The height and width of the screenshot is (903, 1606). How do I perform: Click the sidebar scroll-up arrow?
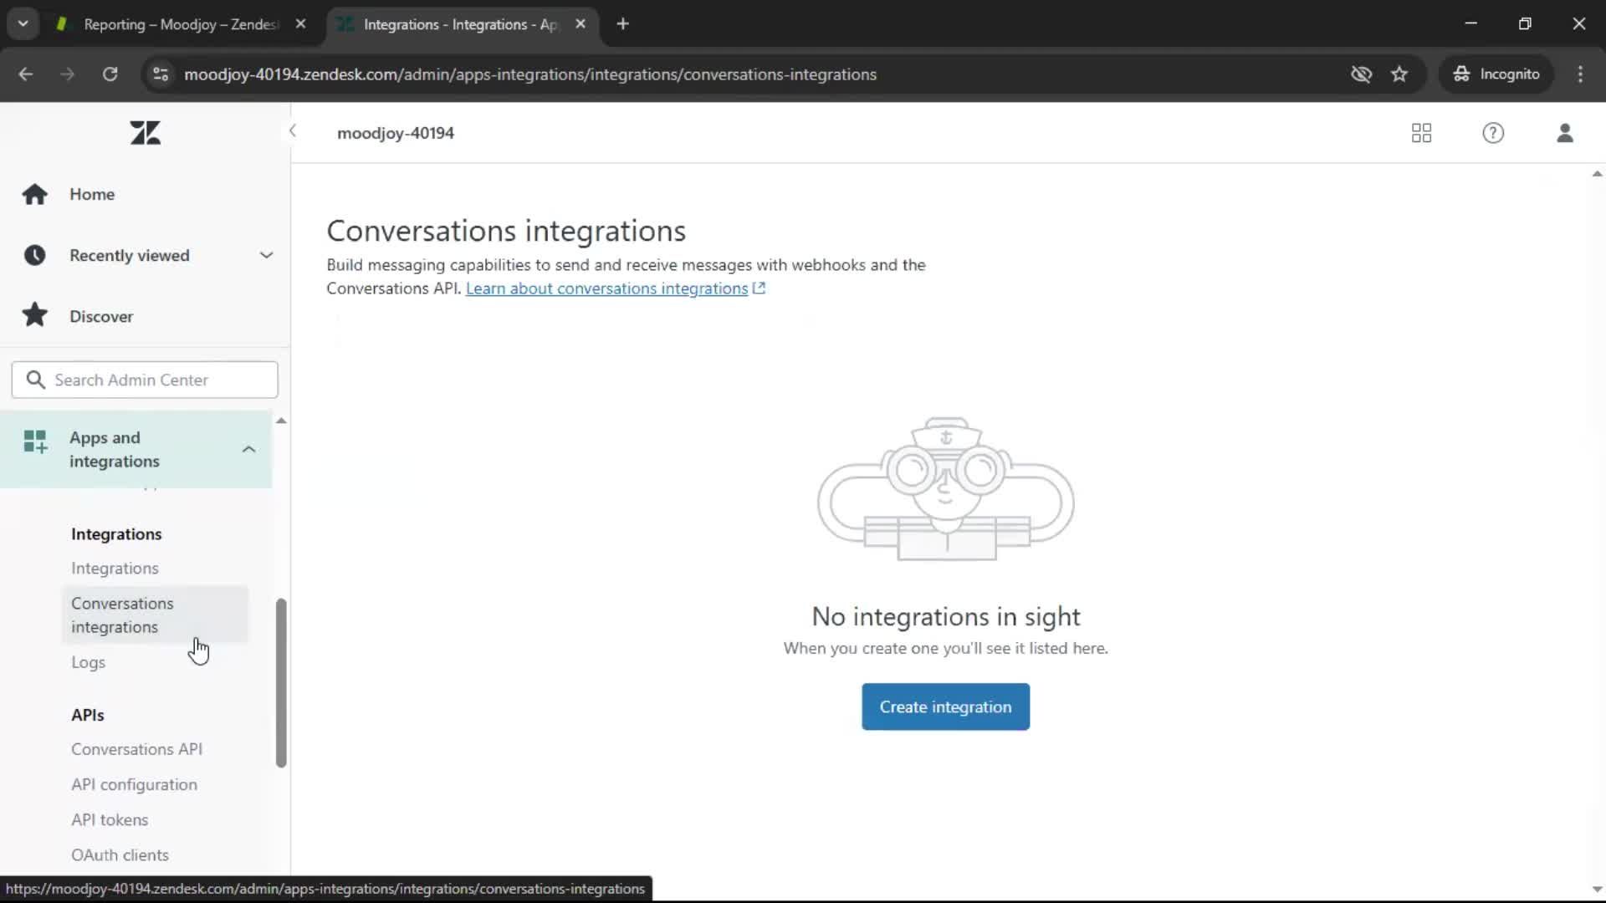(281, 421)
